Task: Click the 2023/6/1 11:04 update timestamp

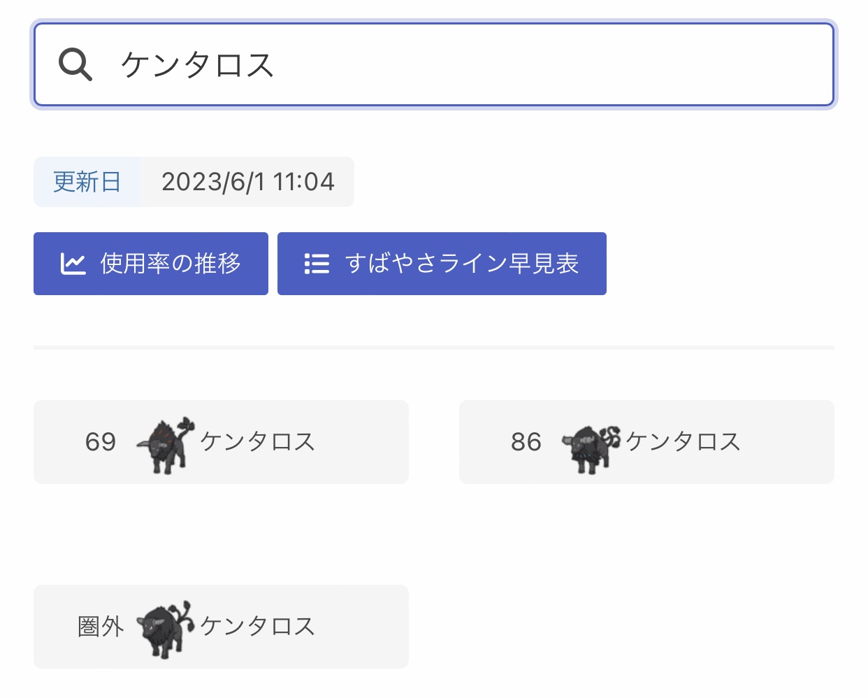Action: 248,182
